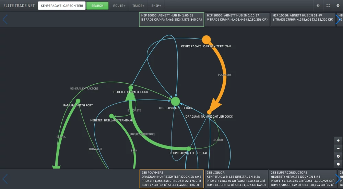Image resolution: width=343 pixels, height=189 pixels.
Task: Click the Elite Trade Net title link
Action: (19, 6)
